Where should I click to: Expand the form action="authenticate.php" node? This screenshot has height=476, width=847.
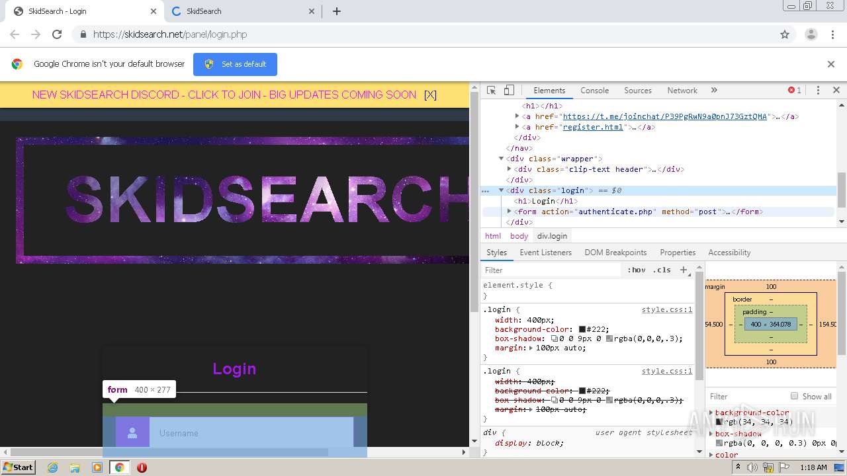[x=509, y=212]
